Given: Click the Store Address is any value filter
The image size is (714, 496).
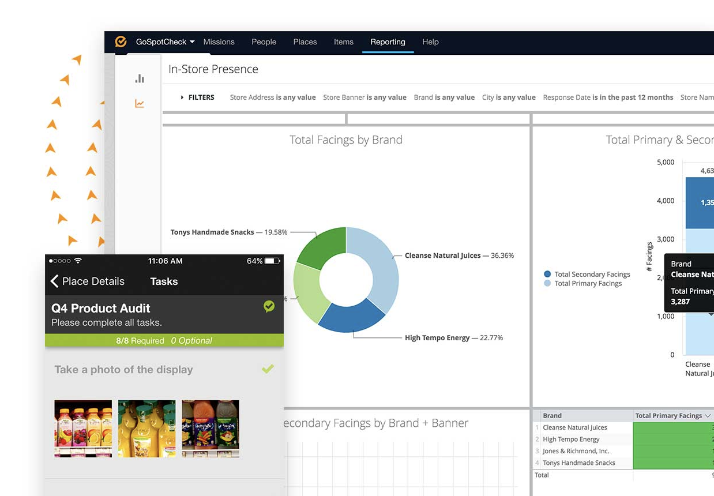Looking at the screenshot, I should 273,97.
